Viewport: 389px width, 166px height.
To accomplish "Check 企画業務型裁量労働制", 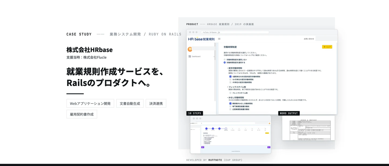I will (230, 109).
